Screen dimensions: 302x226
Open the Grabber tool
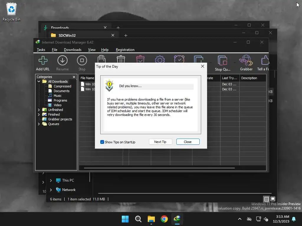(x=246, y=61)
